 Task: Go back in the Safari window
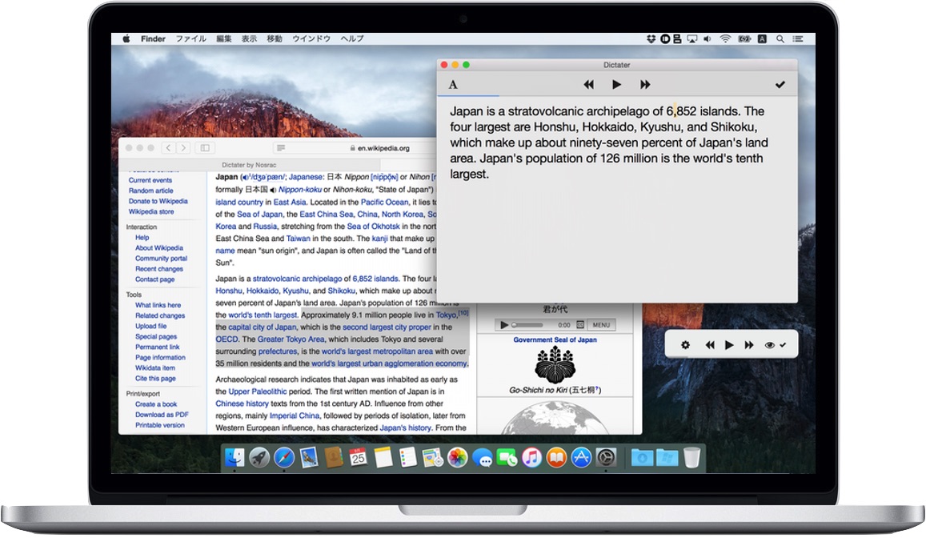pyautogui.click(x=168, y=148)
